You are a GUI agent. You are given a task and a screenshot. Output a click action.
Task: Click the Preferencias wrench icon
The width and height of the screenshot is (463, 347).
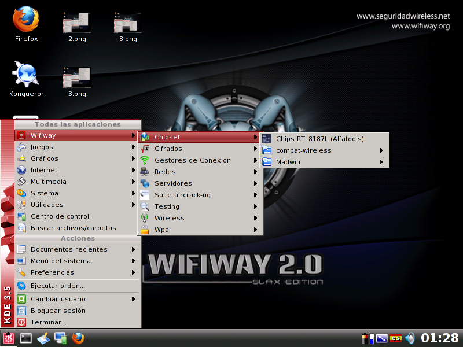point(21,272)
